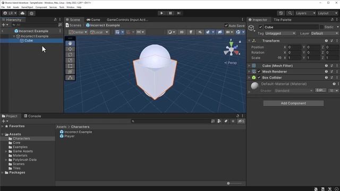
Task: Toggle Project hidden packages visibility icon
Action: (241, 121)
